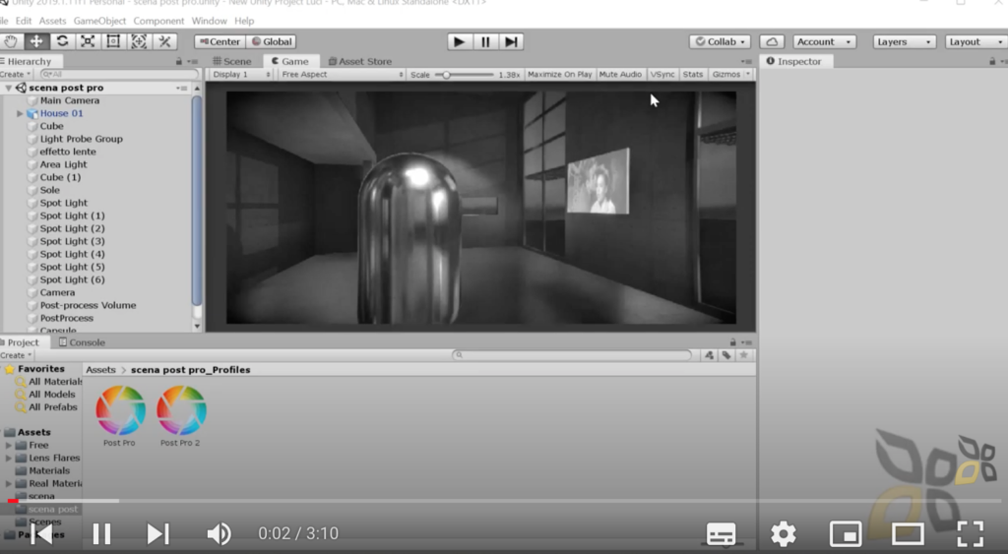This screenshot has height=554, width=1008.
Task: Expand the Lens Flares folder
Action: 8,459
